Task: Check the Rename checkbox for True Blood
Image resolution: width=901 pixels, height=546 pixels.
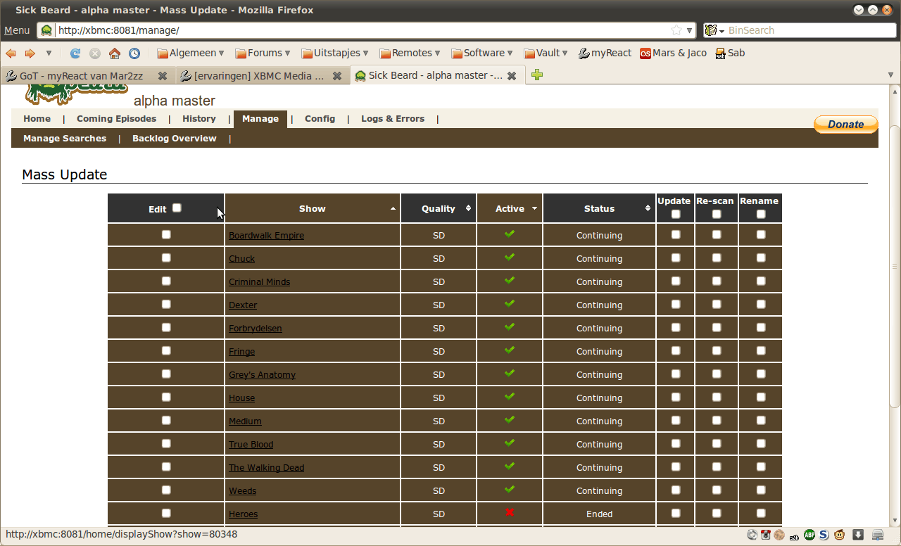Action: [761, 443]
